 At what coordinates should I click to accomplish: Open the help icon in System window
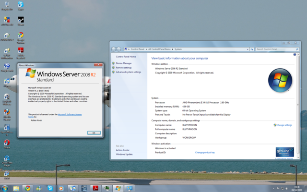tap(295, 54)
